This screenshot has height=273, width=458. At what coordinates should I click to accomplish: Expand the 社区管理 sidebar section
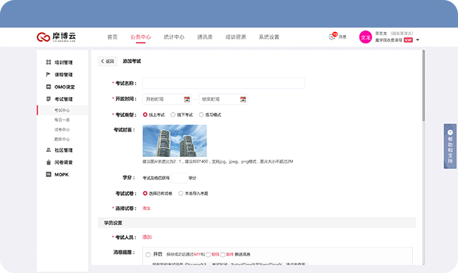[x=63, y=150]
